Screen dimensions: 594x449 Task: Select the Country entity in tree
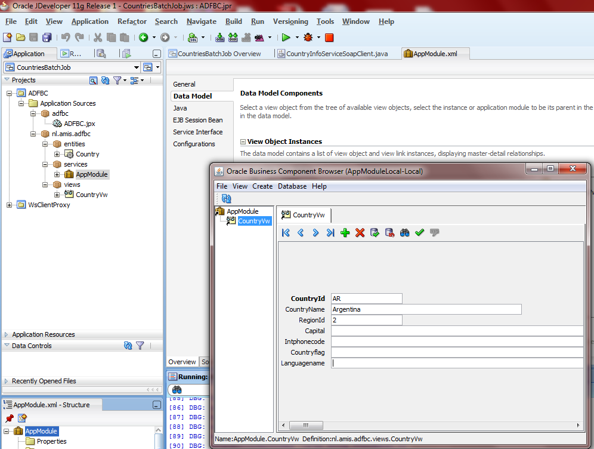87,154
